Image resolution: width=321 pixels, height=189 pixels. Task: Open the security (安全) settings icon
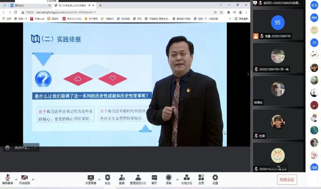tap(108, 178)
